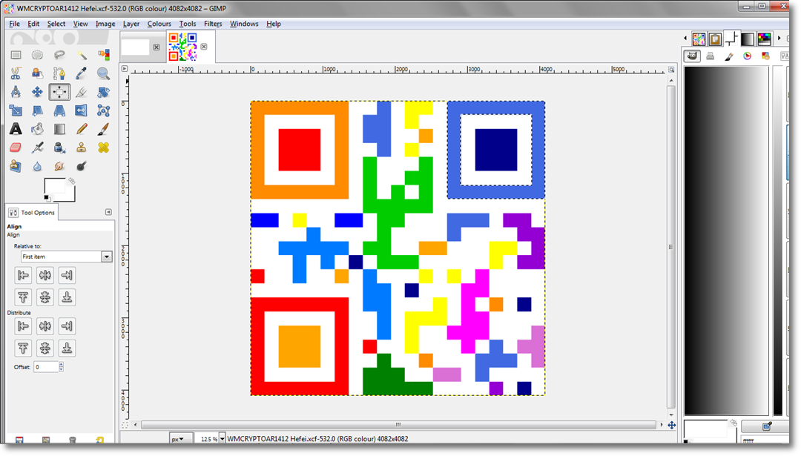
Task: Select the Bucket Fill tool
Action: (x=37, y=129)
